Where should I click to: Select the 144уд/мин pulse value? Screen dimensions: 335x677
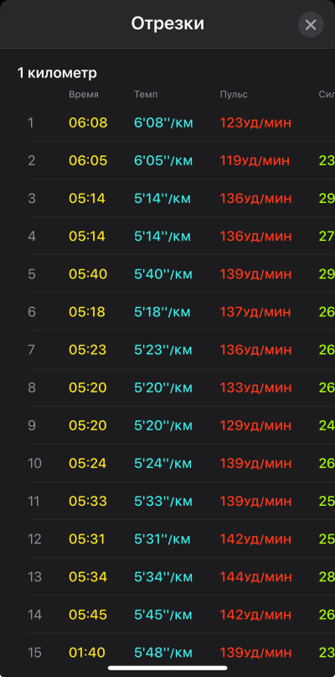(x=255, y=577)
